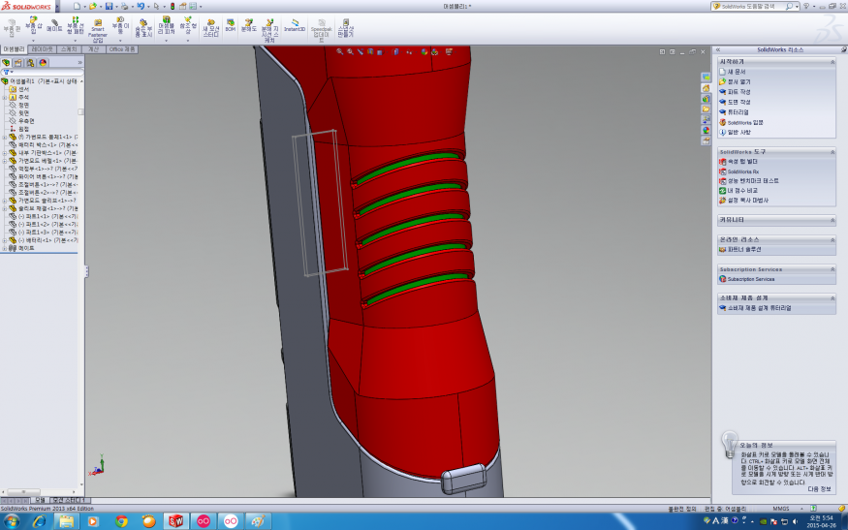This screenshot has width=848, height=530.
Task: Collapse the task pane with « arrow
Action: [x=718, y=49]
